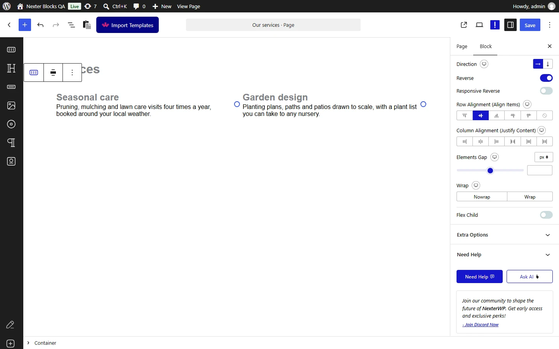Click the clipboard paste icon in toolbar
559x349 pixels.
pyautogui.click(x=87, y=25)
